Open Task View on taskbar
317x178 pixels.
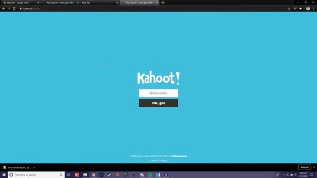click(x=69, y=175)
